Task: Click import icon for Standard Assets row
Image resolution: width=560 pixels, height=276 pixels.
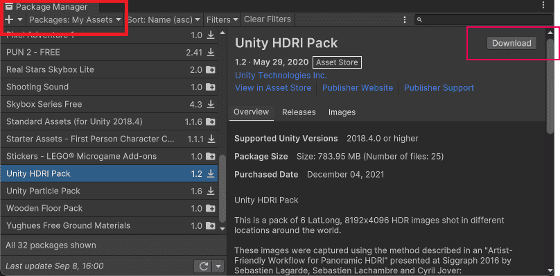Action: click(211, 121)
